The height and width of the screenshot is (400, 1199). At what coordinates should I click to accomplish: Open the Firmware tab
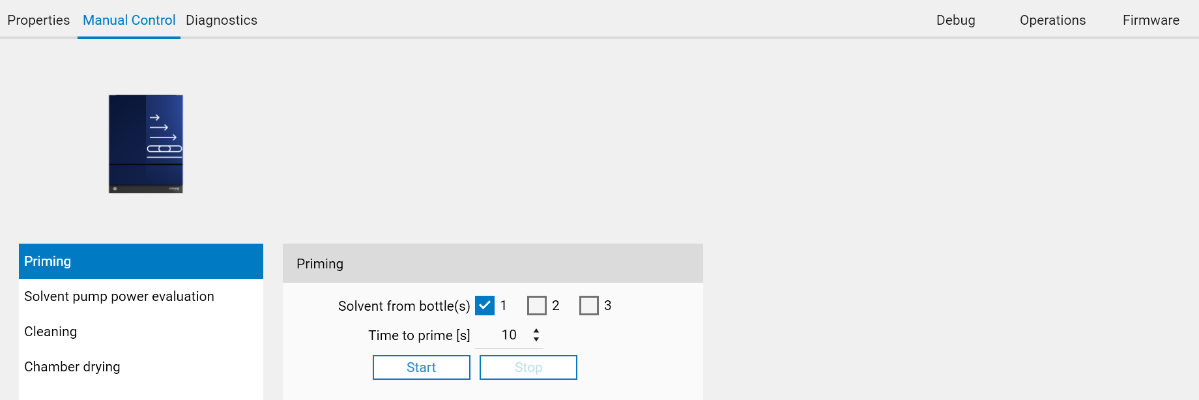pos(1151,20)
